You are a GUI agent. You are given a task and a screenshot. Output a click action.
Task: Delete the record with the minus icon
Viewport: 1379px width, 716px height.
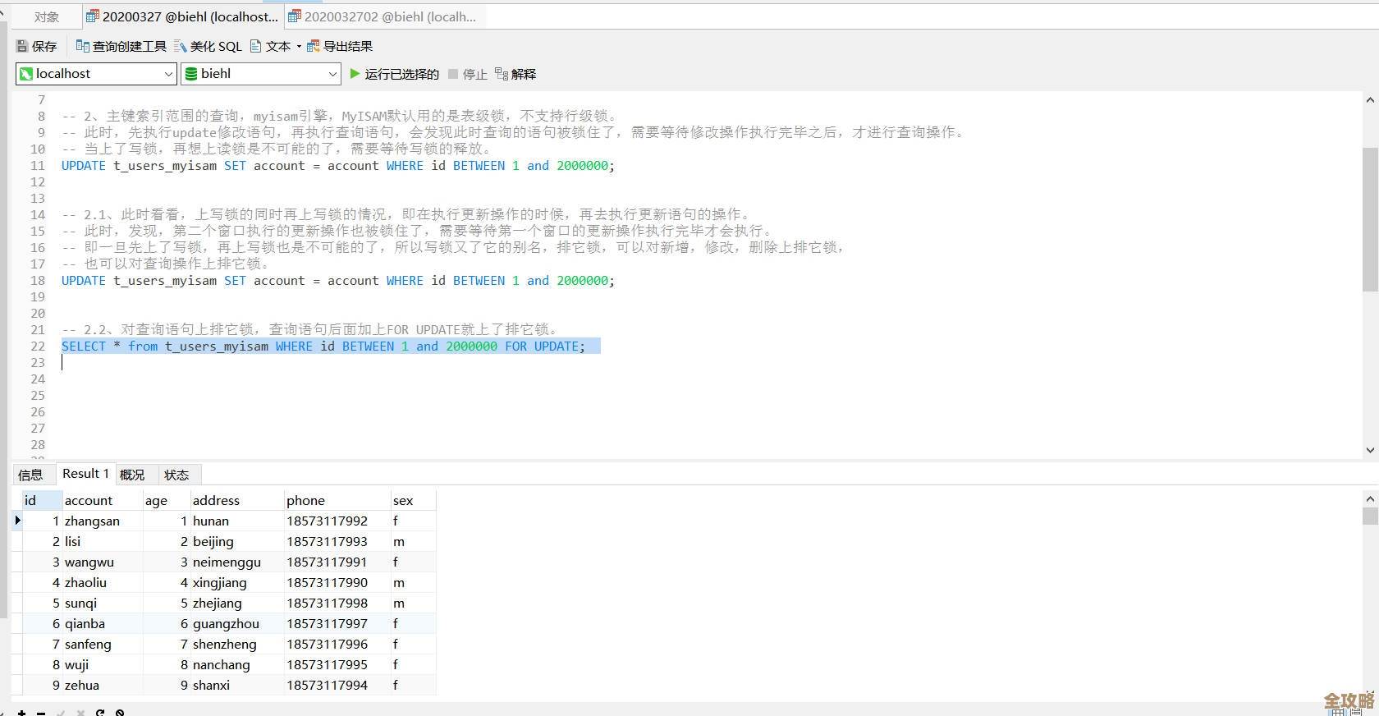[x=41, y=712]
